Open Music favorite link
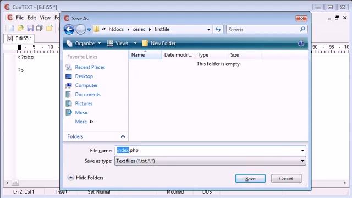 pyautogui.click(x=82, y=112)
